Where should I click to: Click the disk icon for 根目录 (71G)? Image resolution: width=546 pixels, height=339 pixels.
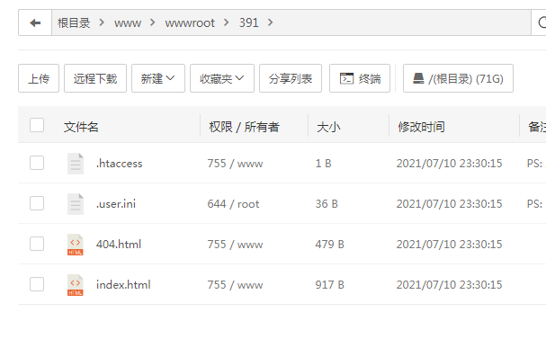click(x=418, y=78)
